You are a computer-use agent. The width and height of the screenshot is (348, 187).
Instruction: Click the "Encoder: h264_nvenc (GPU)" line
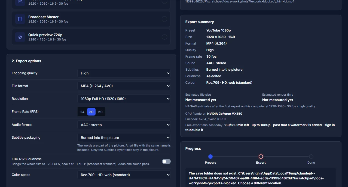pyautogui.click(x=206, y=119)
